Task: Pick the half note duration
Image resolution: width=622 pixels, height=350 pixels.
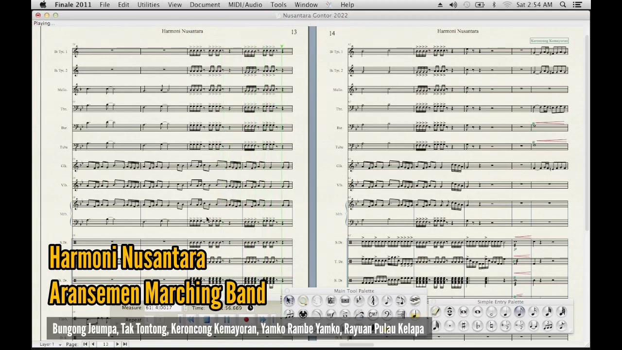Action: pos(491,312)
